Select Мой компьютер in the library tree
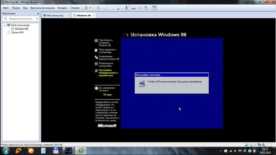The height and width of the screenshot is (155, 276). pyautogui.click(x=20, y=25)
